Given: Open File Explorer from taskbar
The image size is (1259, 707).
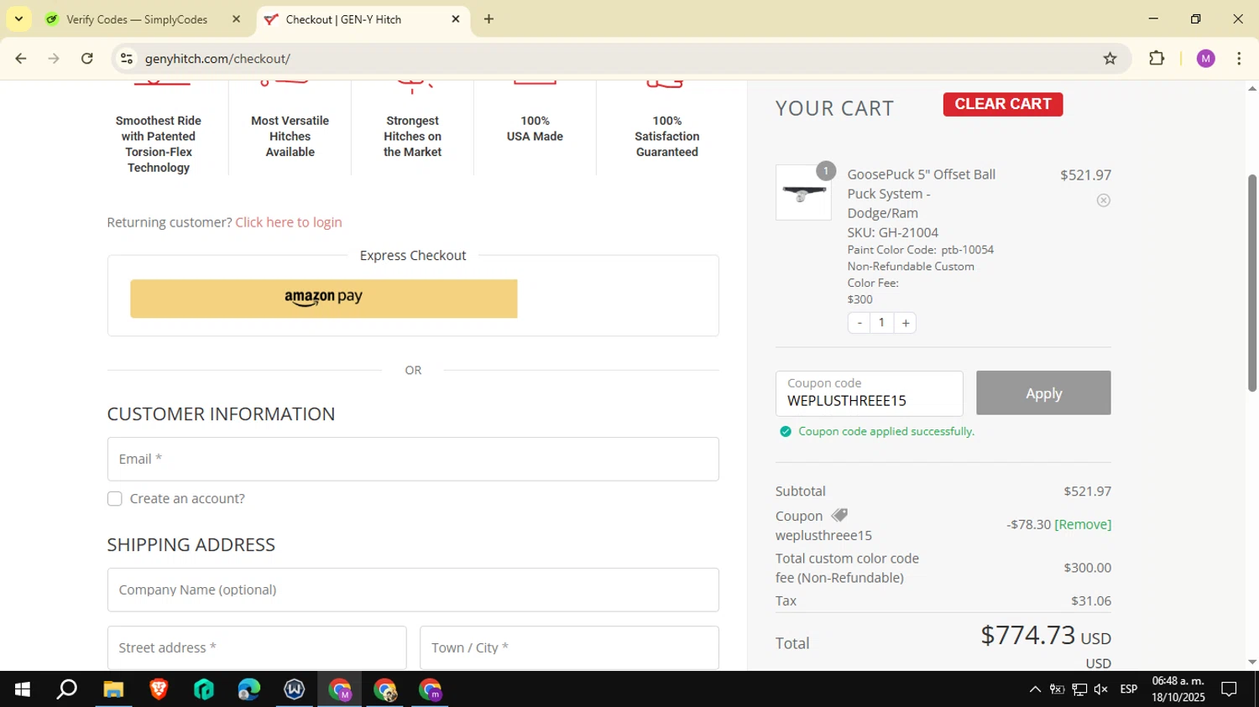Looking at the screenshot, I should coord(113,689).
